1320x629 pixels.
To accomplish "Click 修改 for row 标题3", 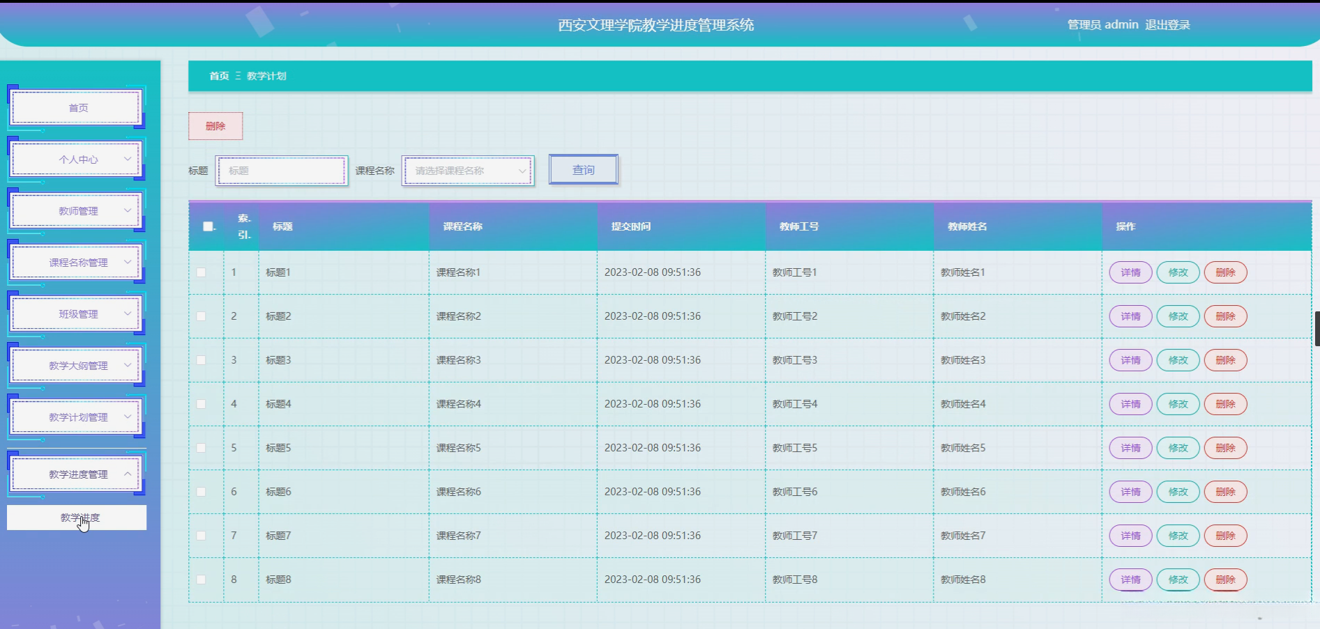I will (x=1178, y=360).
